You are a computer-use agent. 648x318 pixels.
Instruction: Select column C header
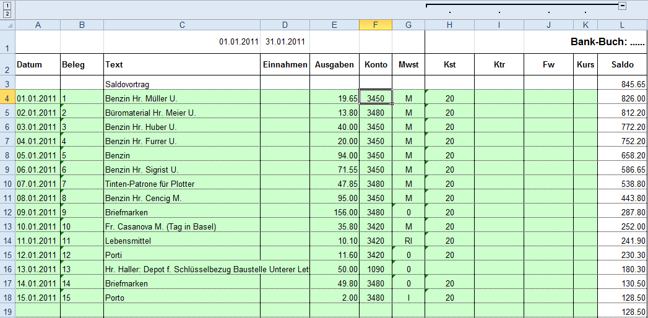click(181, 25)
